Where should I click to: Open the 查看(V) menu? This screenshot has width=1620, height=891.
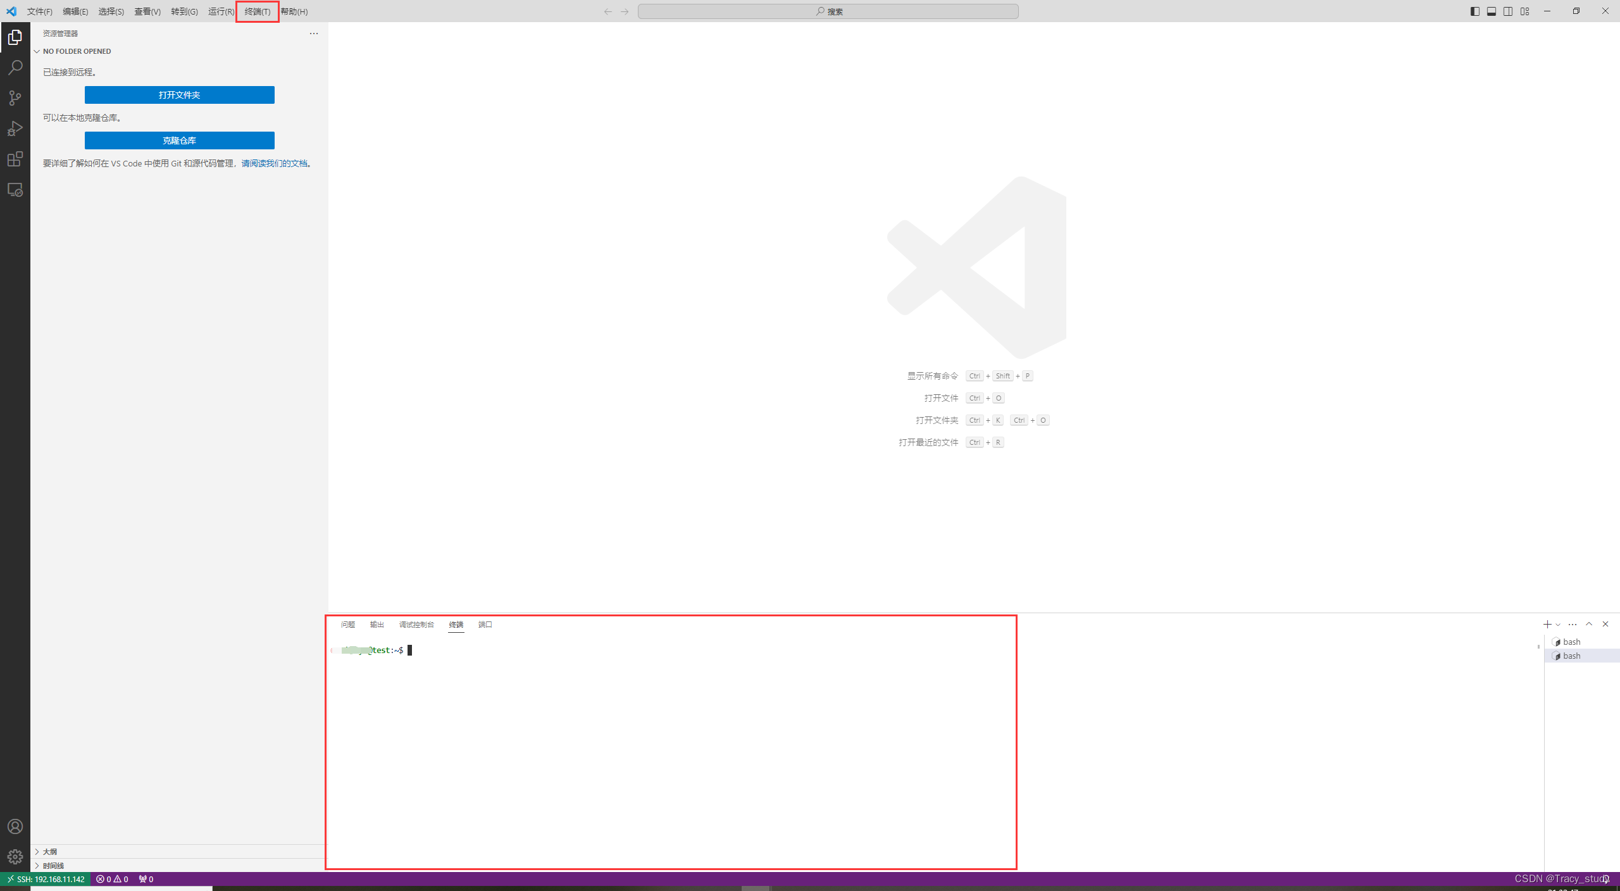click(147, 11)
